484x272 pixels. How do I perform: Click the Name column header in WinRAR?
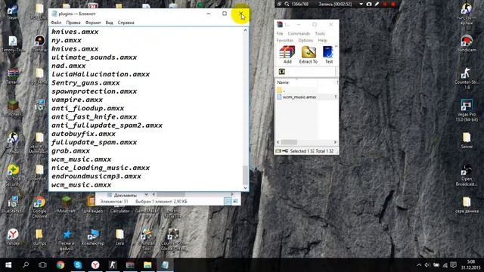tap(283, 82)
